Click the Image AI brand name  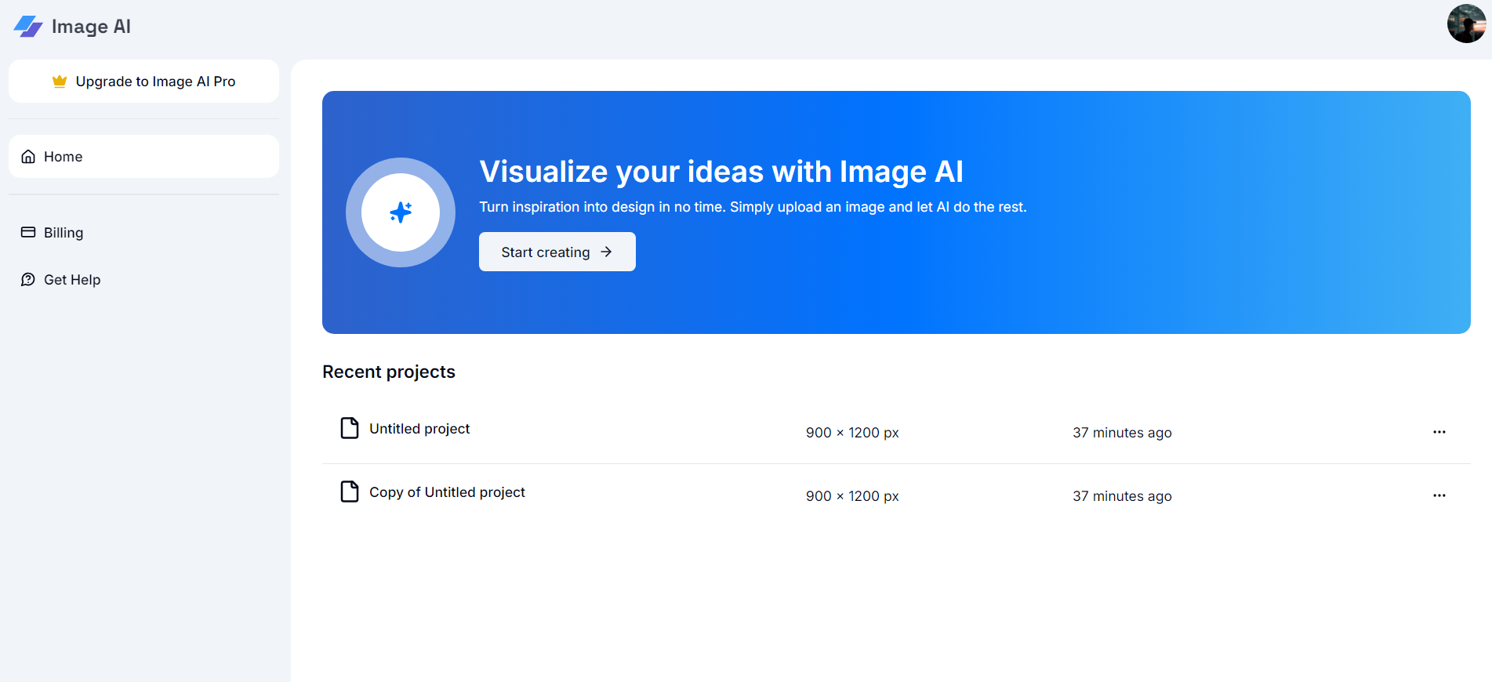click(91, 27)
